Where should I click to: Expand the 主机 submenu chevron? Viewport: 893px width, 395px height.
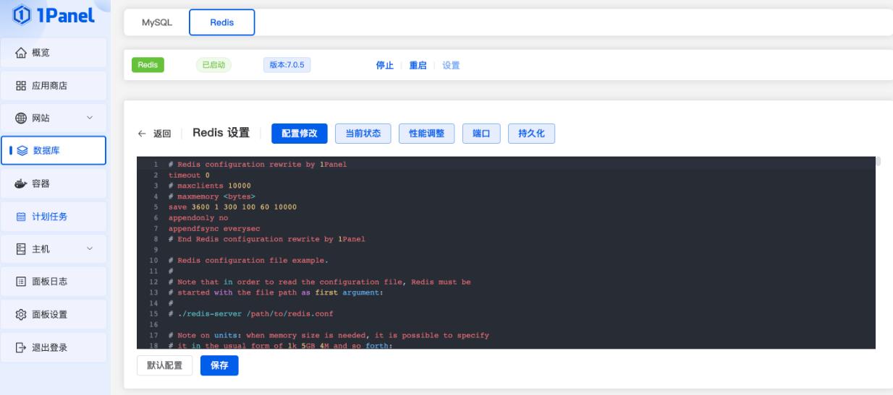point(90,249)
